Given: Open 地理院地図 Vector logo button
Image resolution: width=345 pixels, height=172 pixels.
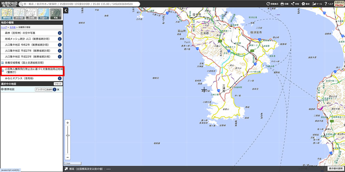Looking at the screenshot, I should point(339,4).
